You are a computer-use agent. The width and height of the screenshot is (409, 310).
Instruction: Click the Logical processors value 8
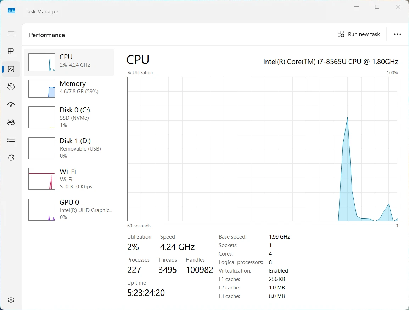click(x=270, y=262)
